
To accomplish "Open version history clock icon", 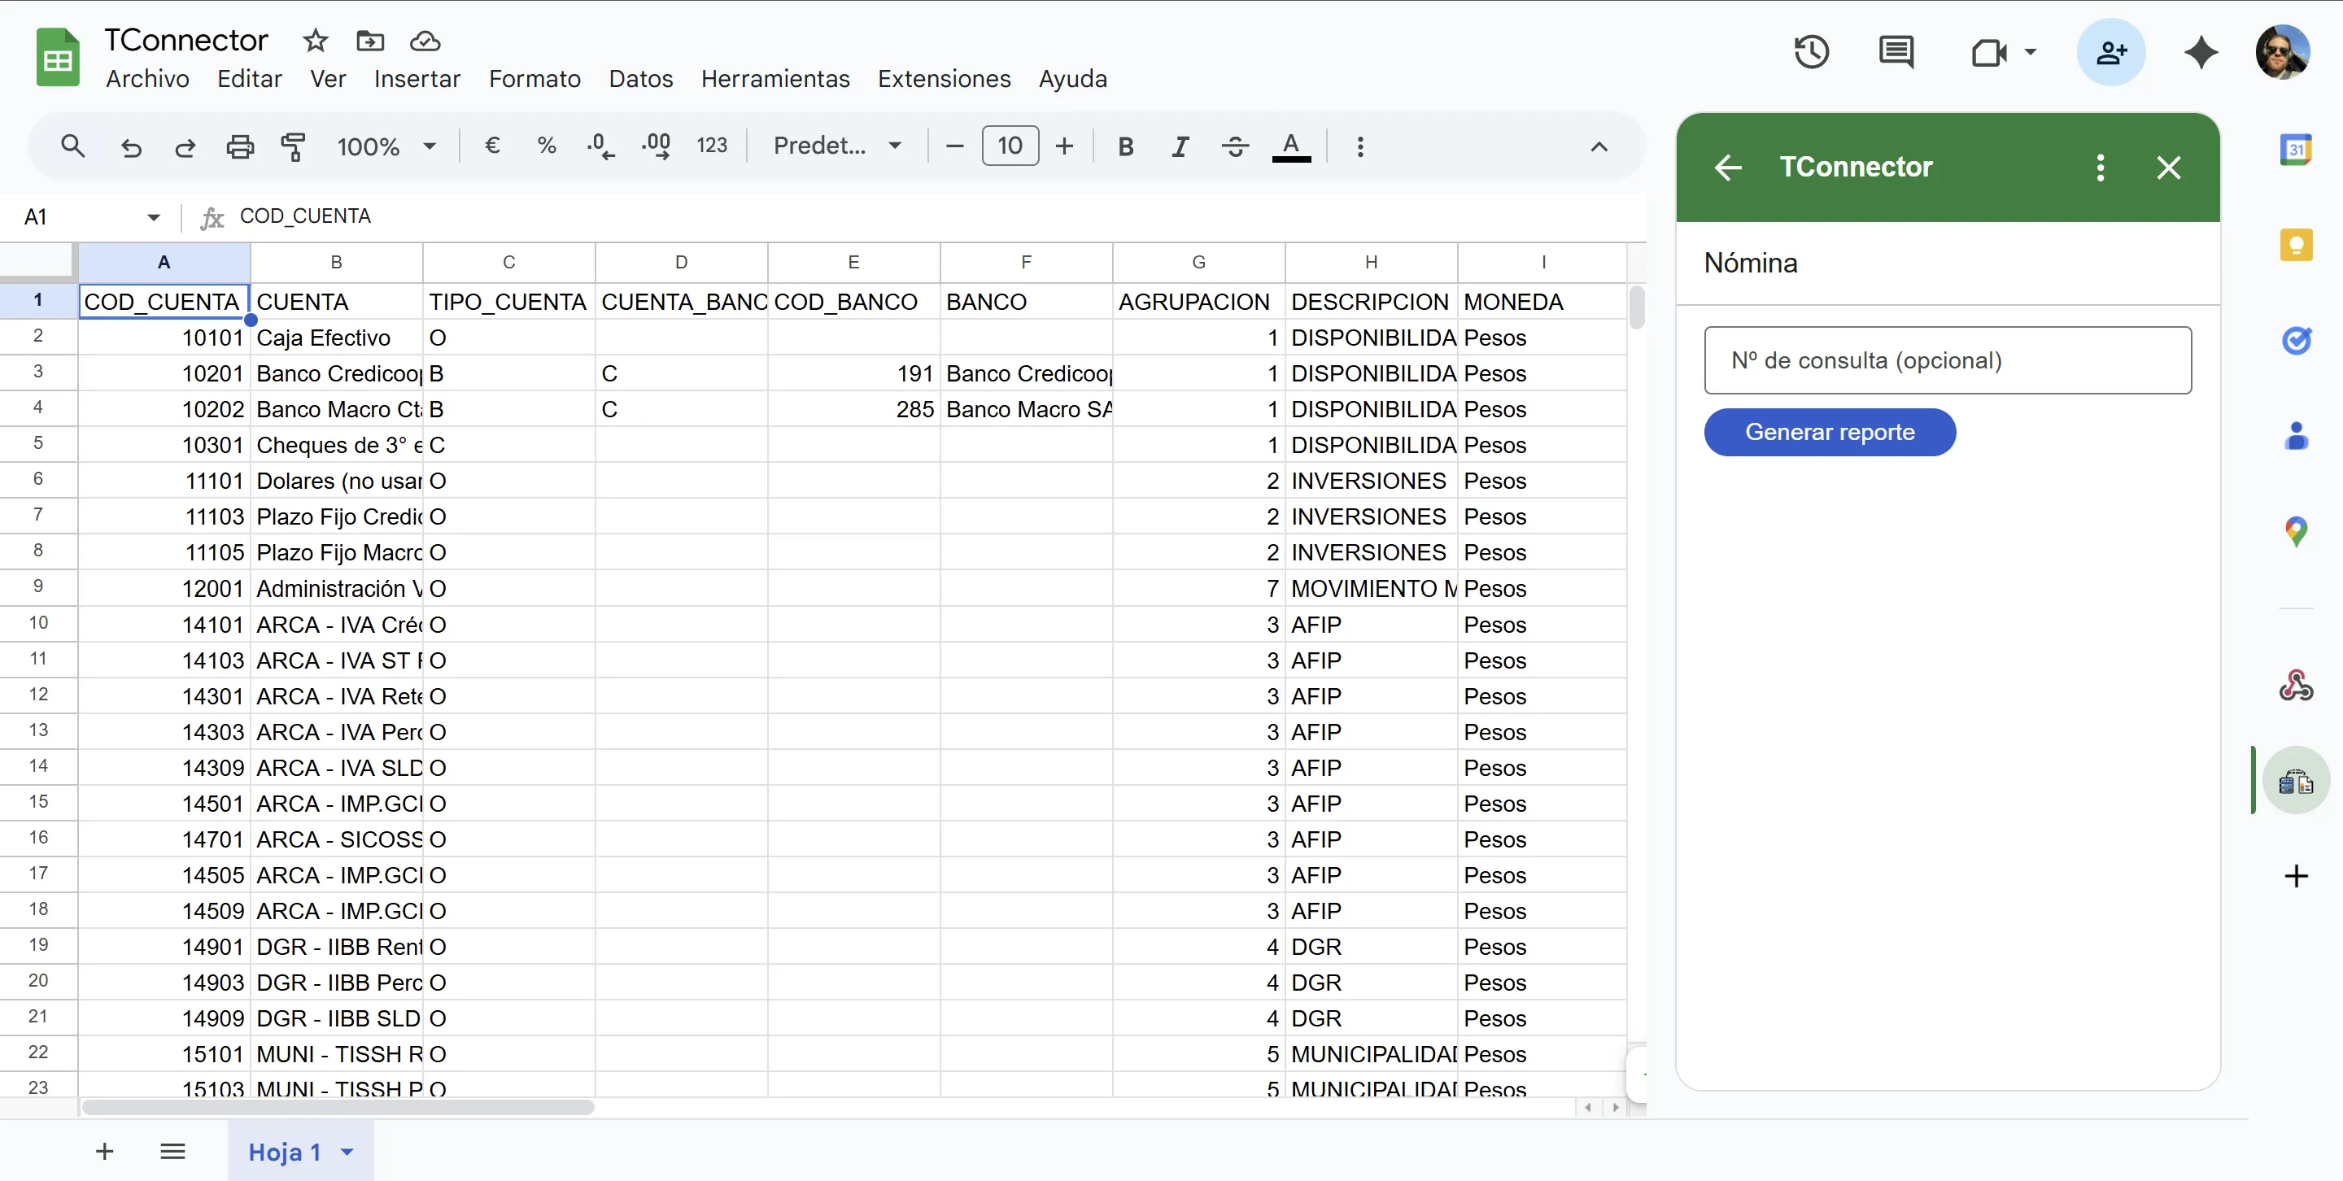I will pyautogui.click(x=1811, y=52).
